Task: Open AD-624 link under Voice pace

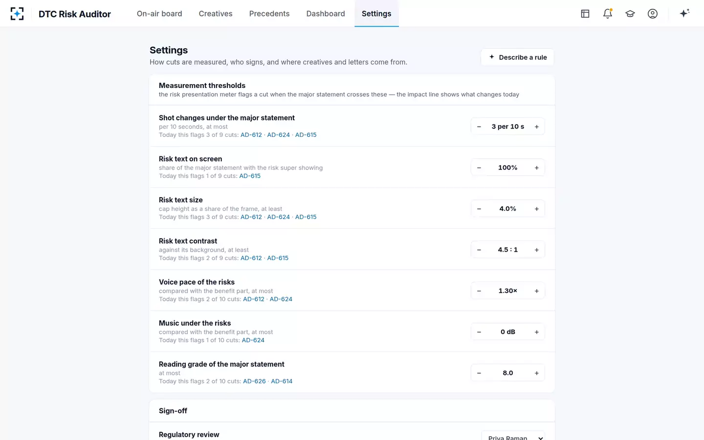Action: [281, 299]
